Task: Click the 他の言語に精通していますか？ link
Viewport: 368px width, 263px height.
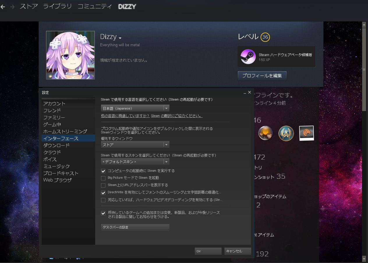Action: point(125,116)
